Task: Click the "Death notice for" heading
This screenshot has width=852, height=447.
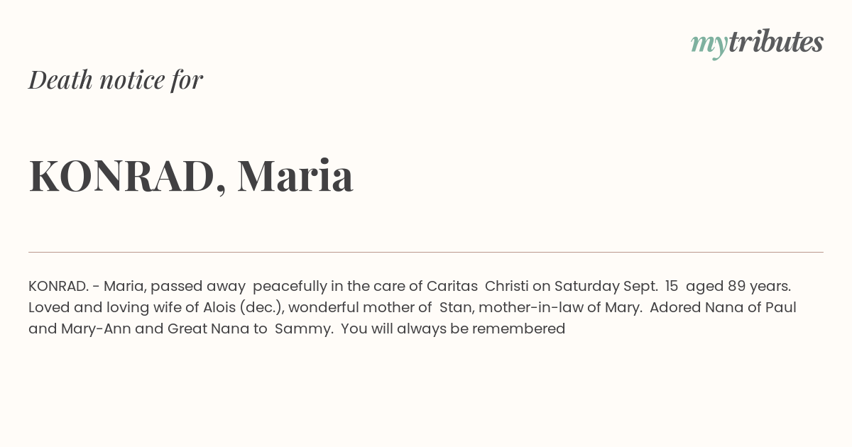Action: (116, 79)
